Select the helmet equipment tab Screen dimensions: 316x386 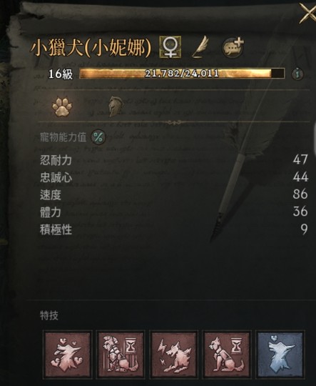coord(116,106)
